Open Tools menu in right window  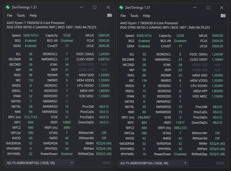pos(134,15)
